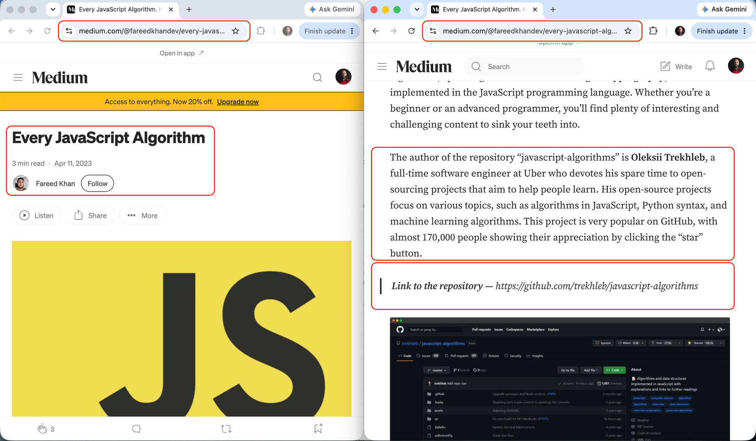Image resolution: width=756 pixels, height=441 pixels.
Task: Clap for the article
Action: coord(43,429)
